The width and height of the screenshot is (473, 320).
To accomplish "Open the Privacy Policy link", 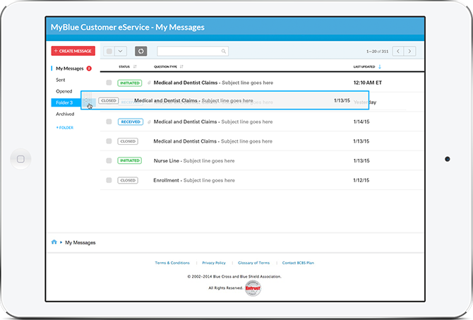I will [x=214, y=263].
